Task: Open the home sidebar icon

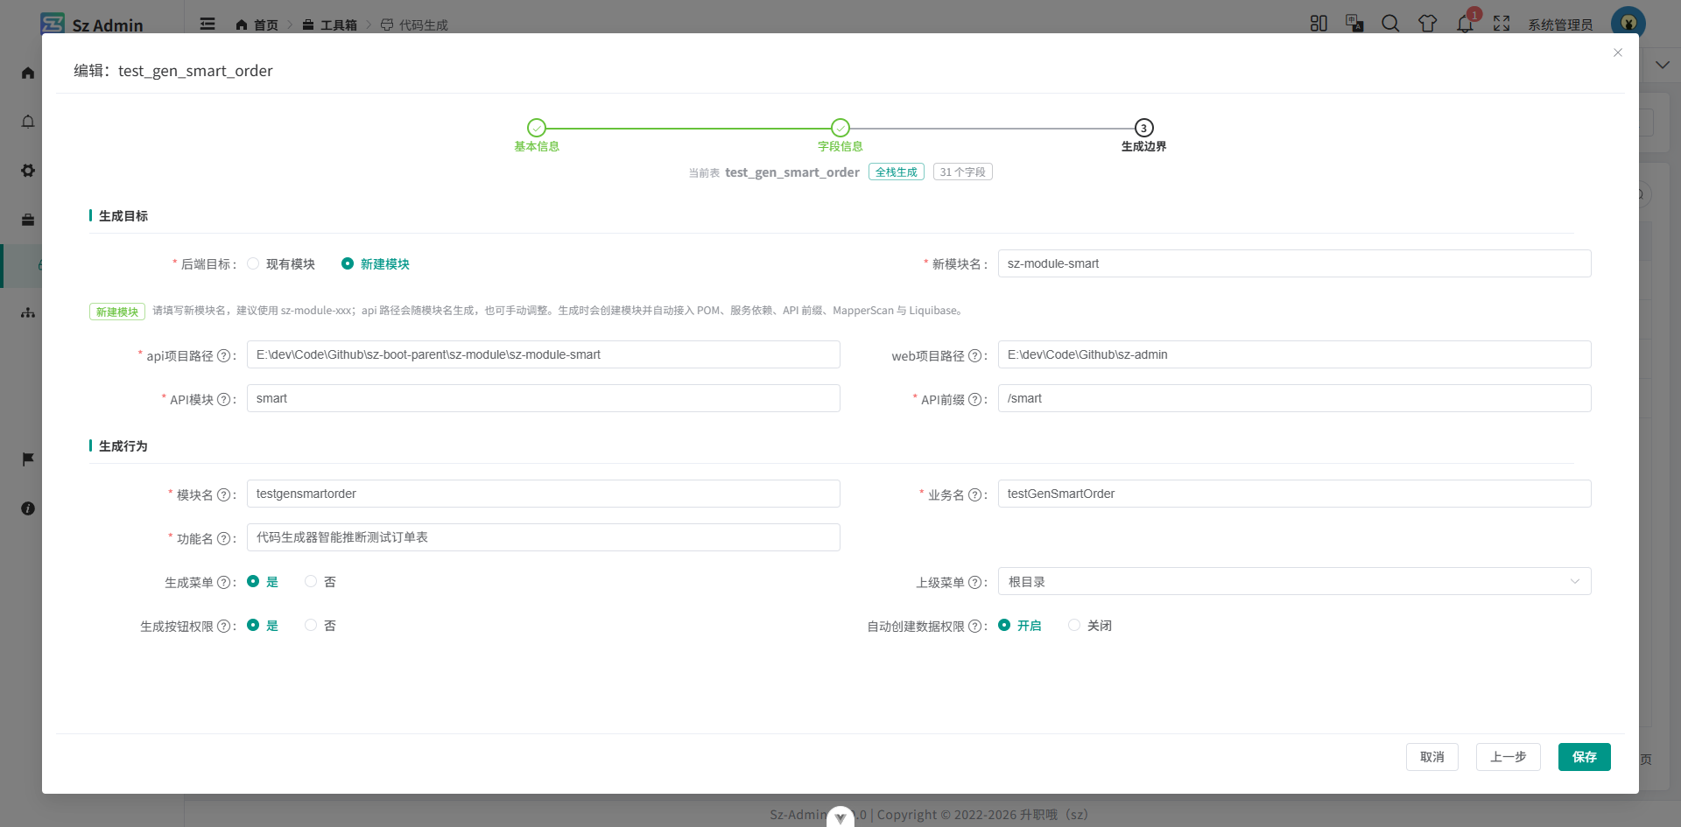Action: [28, 73]
